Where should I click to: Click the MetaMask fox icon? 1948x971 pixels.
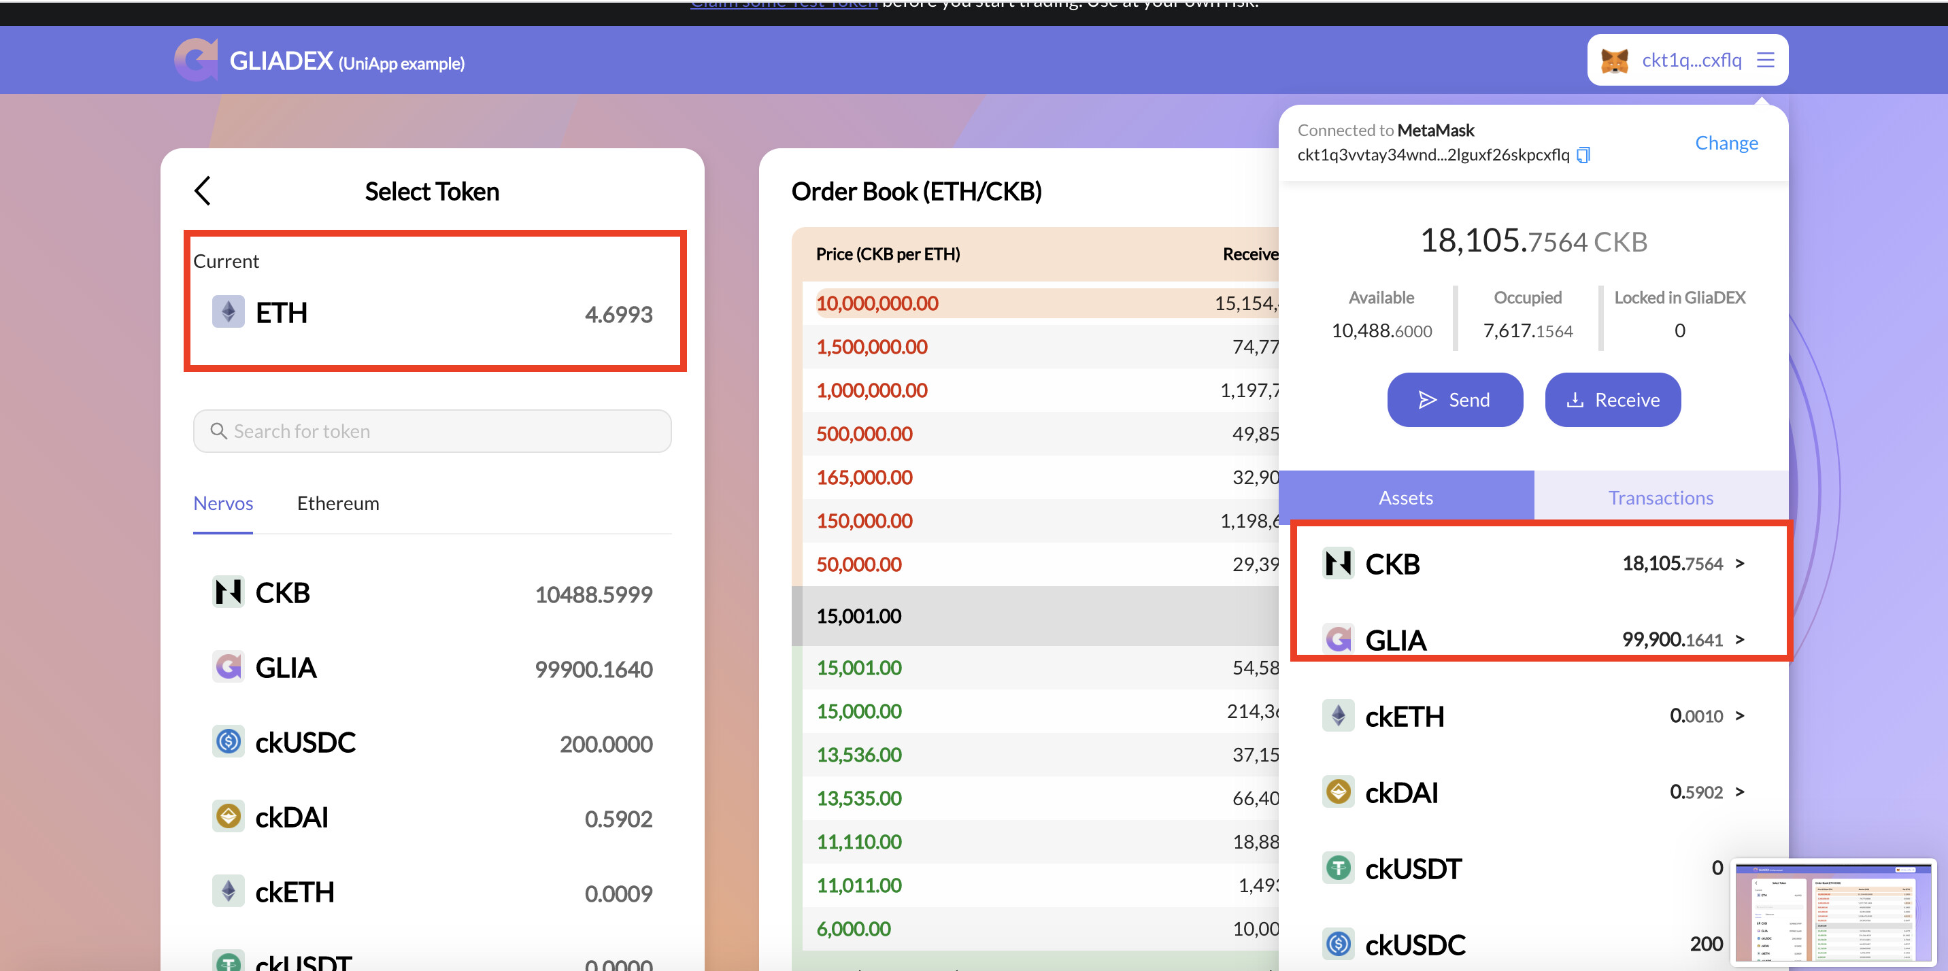pos(1615,61)
